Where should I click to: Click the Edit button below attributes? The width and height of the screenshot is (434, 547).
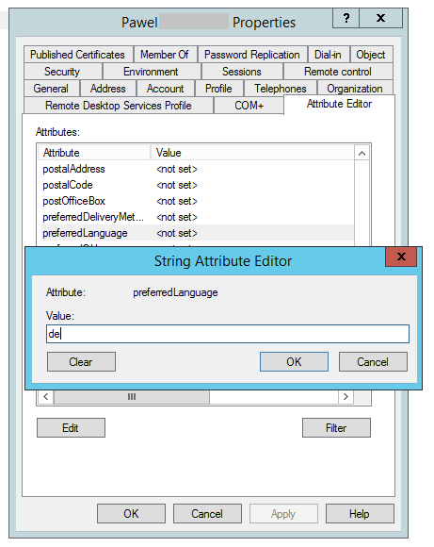71,427
